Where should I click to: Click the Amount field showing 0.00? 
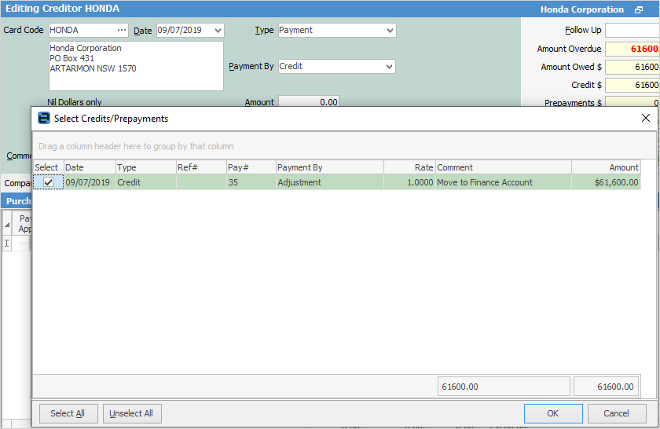(x=309, y=102)
